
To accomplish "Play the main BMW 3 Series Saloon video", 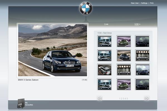I will tap(53, 50).
